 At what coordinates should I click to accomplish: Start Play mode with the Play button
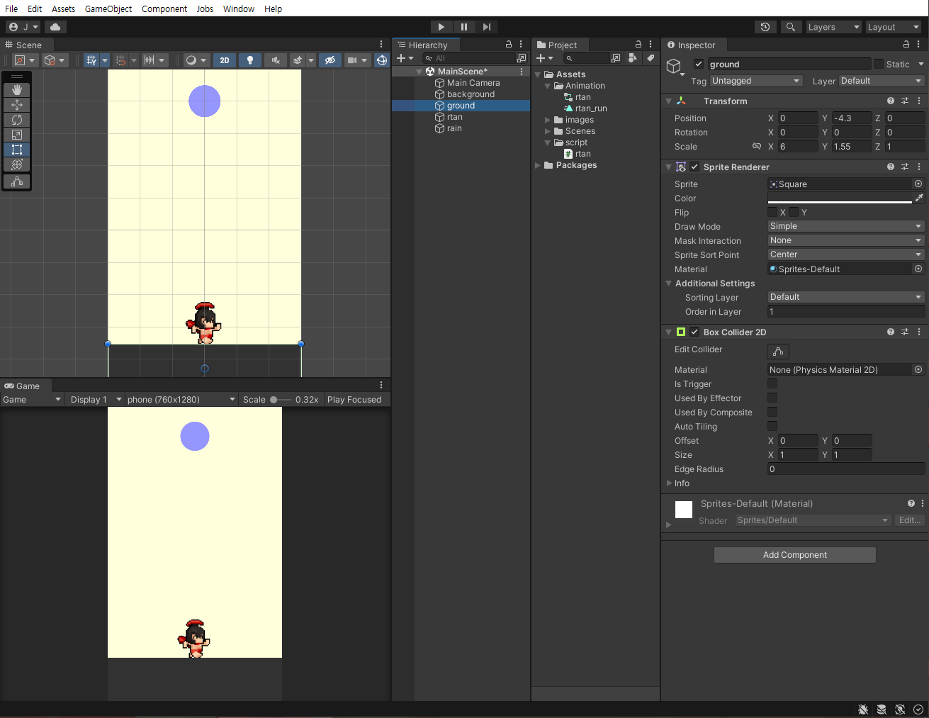[x=441, y=27]
